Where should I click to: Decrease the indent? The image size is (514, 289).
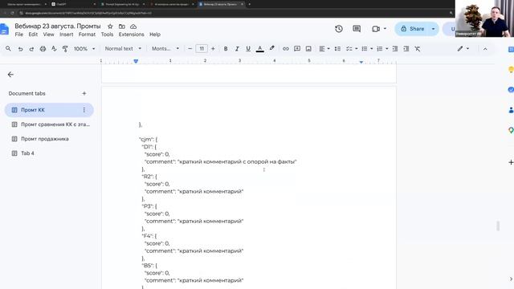[x=395, y=48]
